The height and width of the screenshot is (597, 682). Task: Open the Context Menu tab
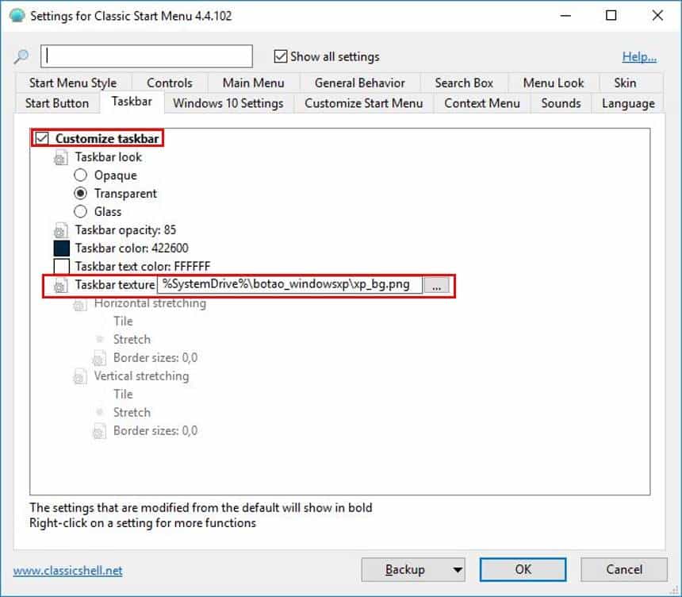point(482,103)
